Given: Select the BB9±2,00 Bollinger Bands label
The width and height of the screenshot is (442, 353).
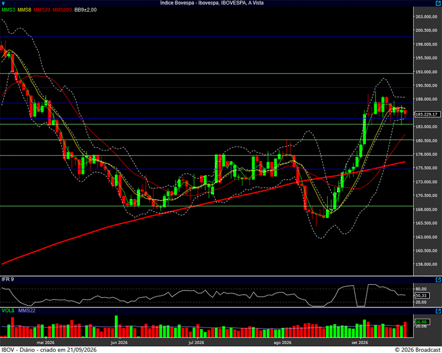Looking at the screenshot, I should [85, 10].
